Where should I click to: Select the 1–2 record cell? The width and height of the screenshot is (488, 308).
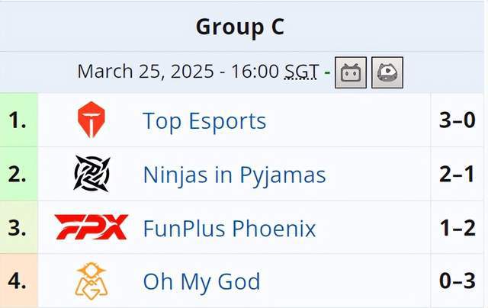pyautogui.click(x=457, y=227)
